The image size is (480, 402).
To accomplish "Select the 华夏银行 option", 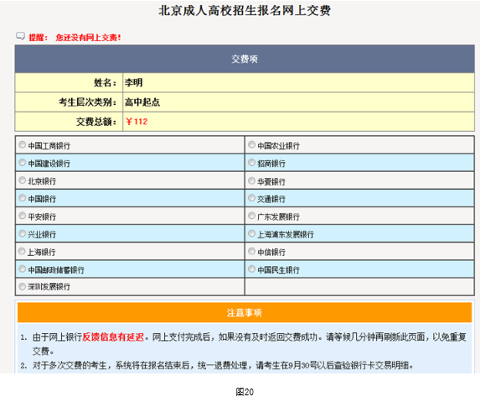I will click(251, 180).
